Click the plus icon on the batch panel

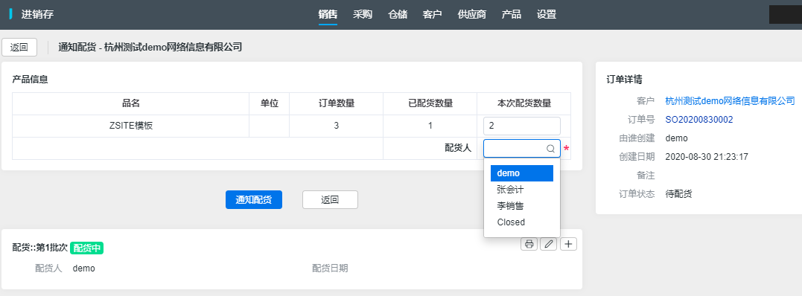point(568,245)
